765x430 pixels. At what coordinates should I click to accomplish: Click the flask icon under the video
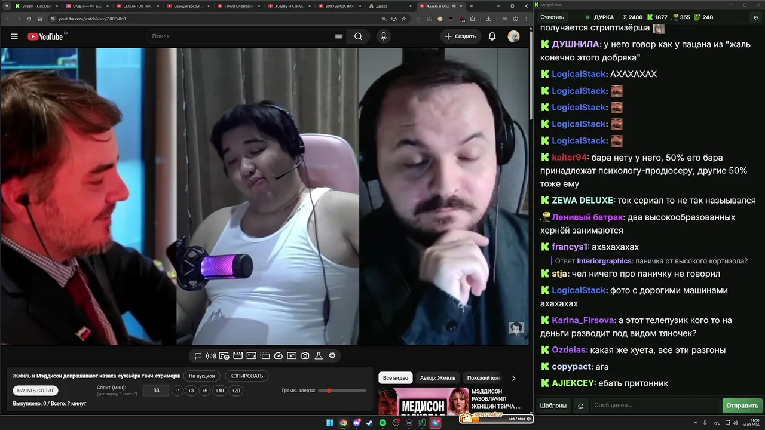(x=319, y=356)
